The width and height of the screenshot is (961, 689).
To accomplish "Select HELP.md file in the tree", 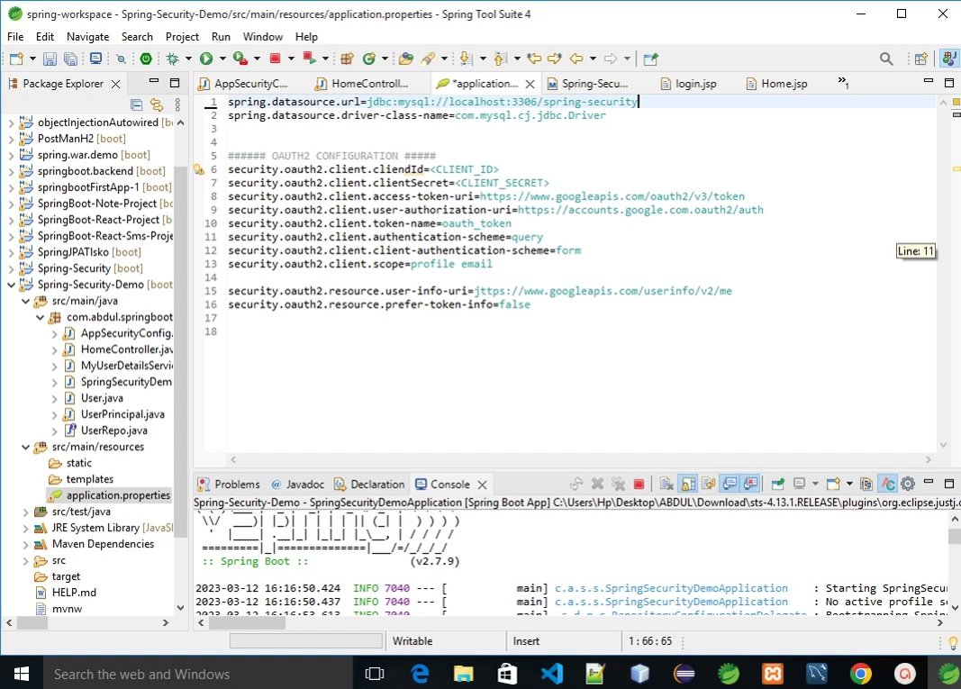I will tap(74, 593).
